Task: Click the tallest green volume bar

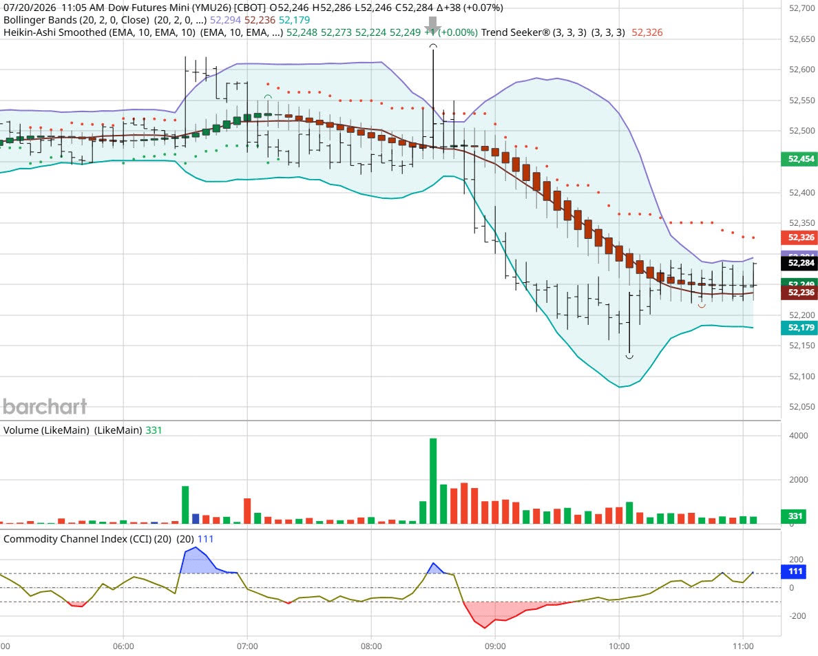Action: tap(433, 480)
